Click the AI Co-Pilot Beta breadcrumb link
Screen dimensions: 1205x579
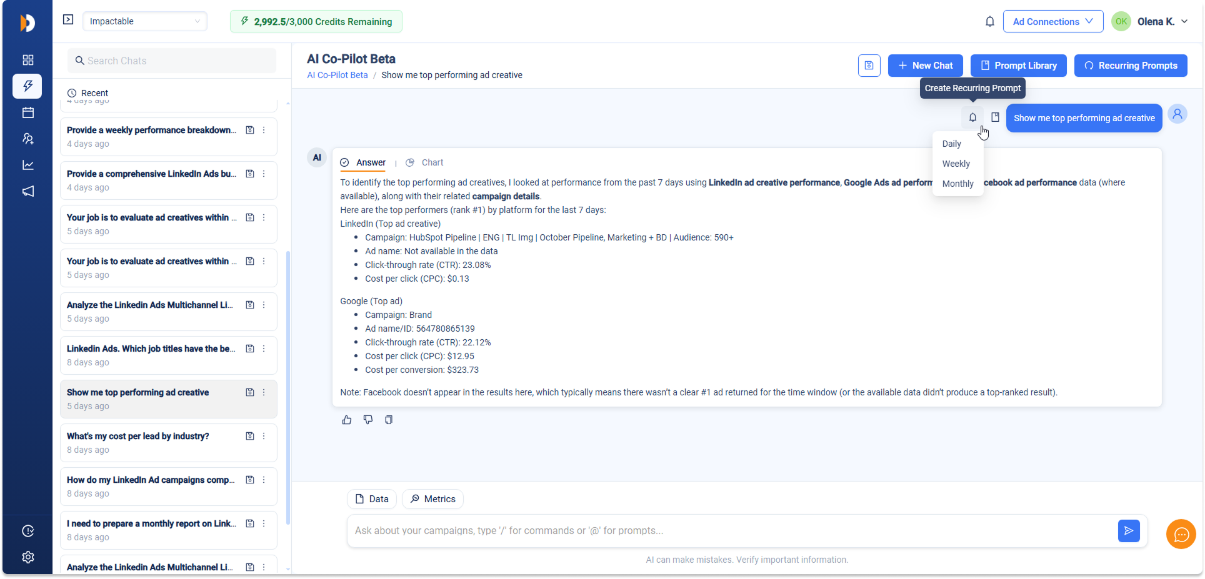(x=337, y=75)
